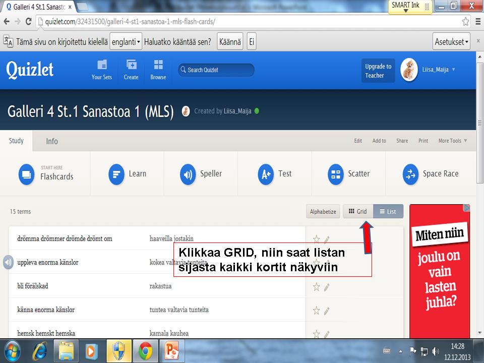This screenshot has width=484, height=363.
Task: Expand the More Tools dropdown
Action: 452,141
